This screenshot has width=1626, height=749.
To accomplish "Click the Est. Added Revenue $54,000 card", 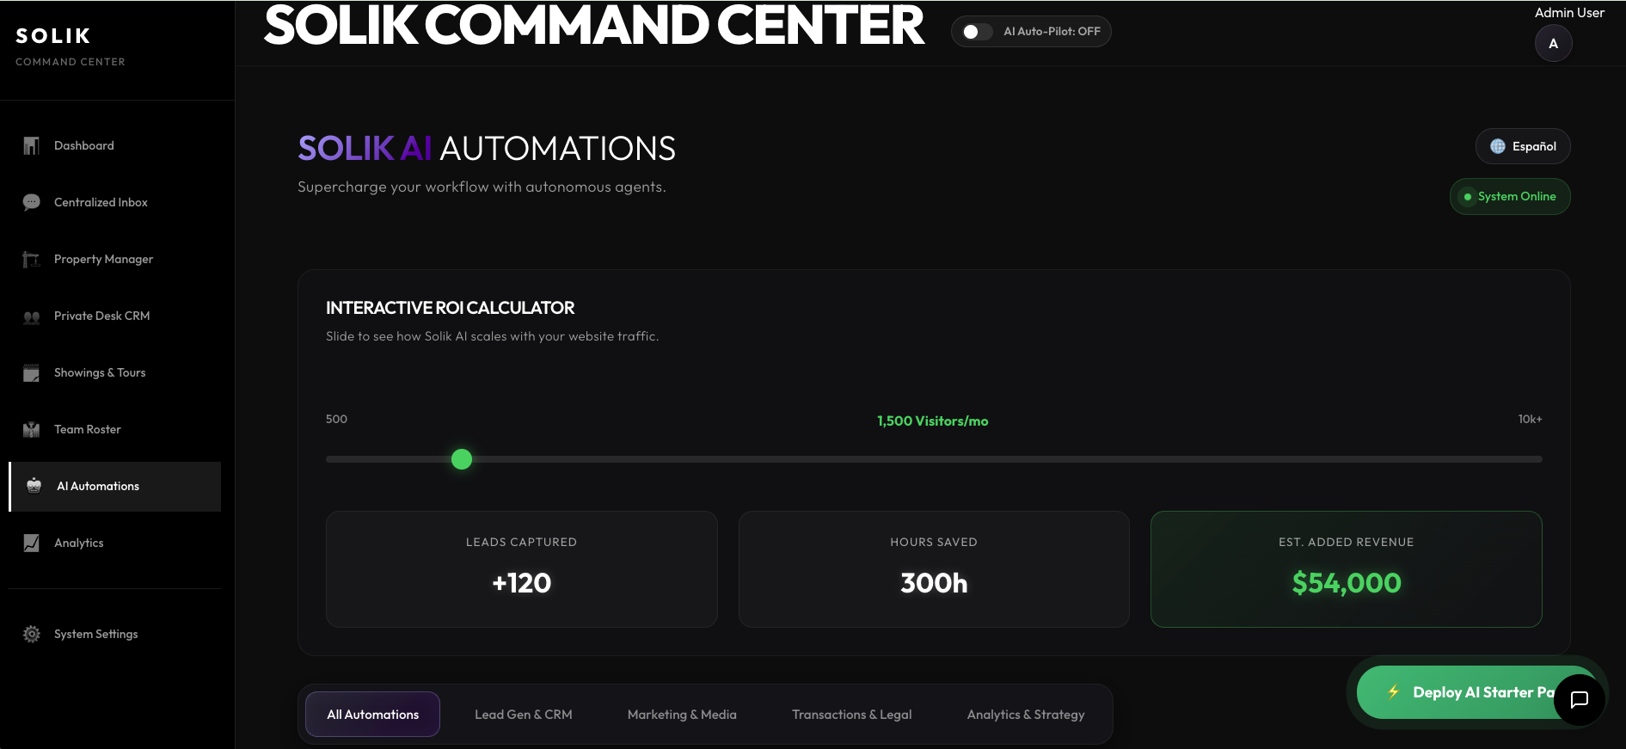I will coord(1347,569).
